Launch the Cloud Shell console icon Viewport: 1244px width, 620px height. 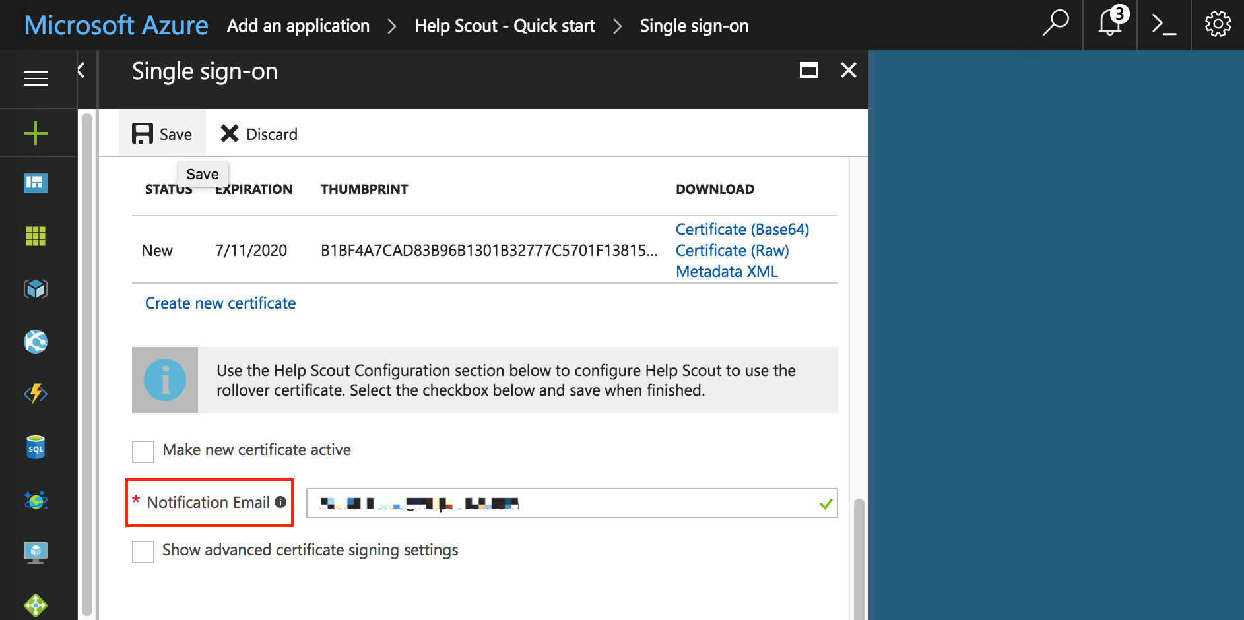[x=1163, y=24]
